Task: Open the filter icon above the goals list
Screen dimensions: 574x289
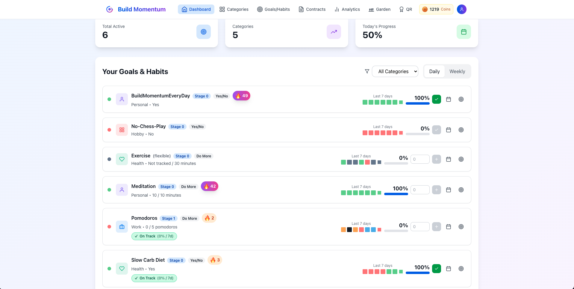Action: 366,71
